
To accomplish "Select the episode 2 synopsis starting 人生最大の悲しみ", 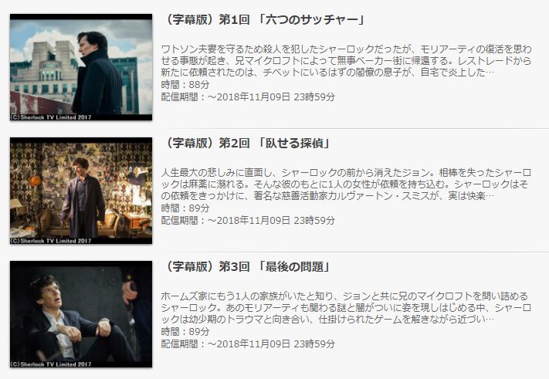I will pyautogui.click(x=346, y=184).
